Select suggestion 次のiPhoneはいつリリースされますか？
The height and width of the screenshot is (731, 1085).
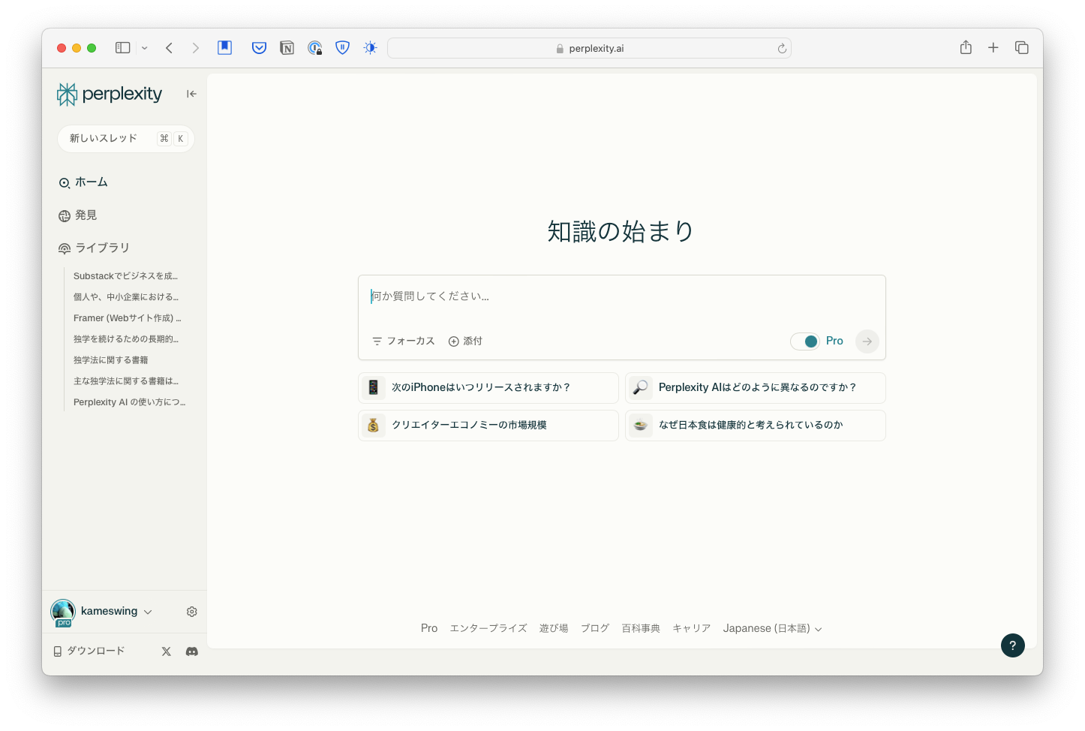click(488, 388)
